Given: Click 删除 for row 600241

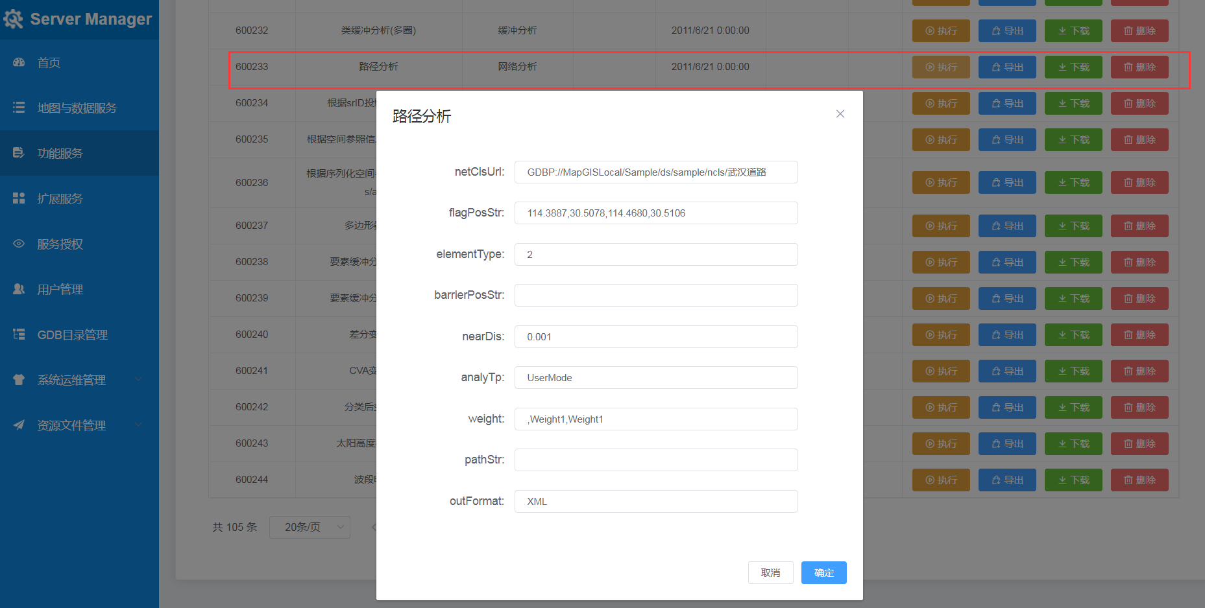Looking at the screenshot, I should point(1139,371).
